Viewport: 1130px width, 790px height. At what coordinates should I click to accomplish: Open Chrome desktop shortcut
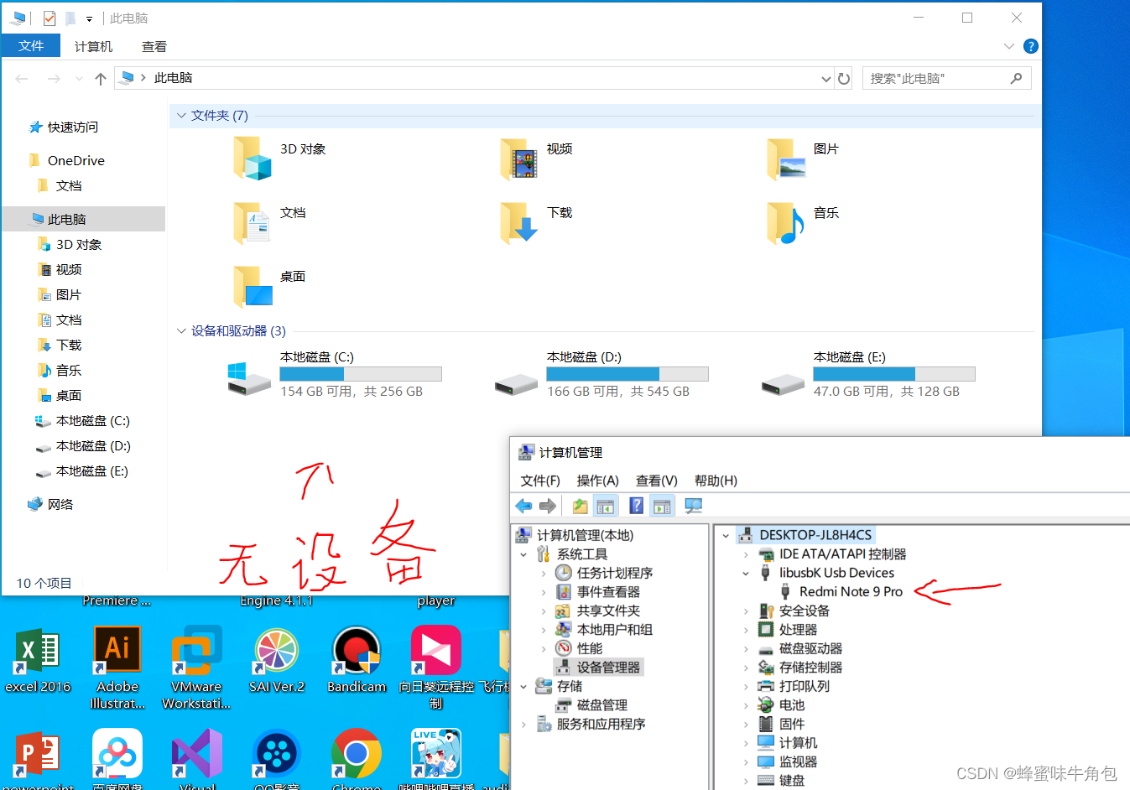(x=357, y=759)
